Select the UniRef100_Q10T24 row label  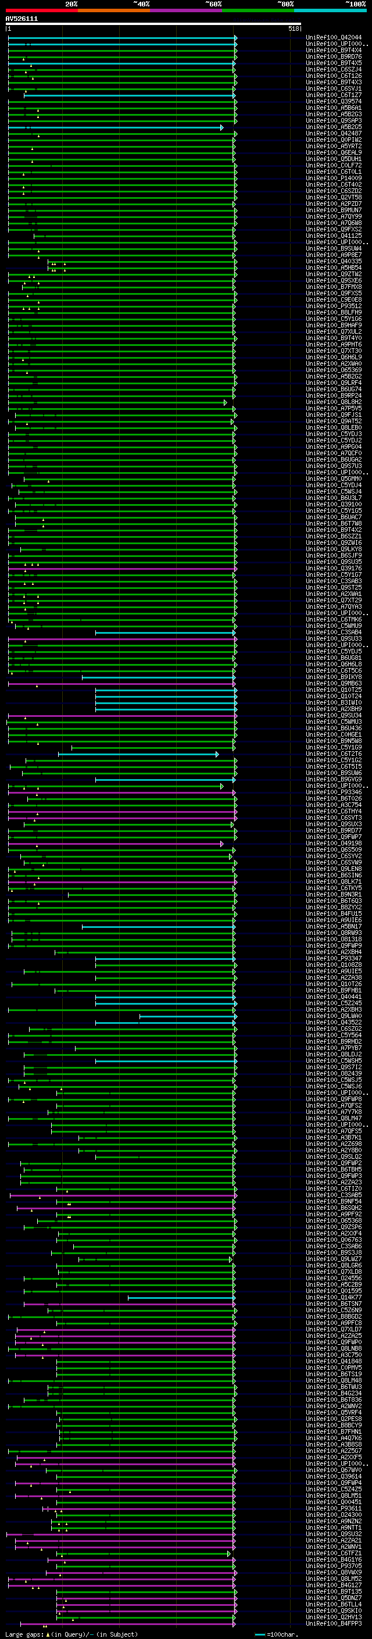(x=334, y=696)
